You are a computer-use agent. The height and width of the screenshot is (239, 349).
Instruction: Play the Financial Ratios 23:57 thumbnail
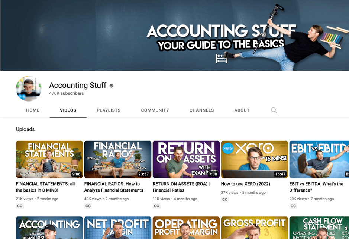(x=118, y=159)
